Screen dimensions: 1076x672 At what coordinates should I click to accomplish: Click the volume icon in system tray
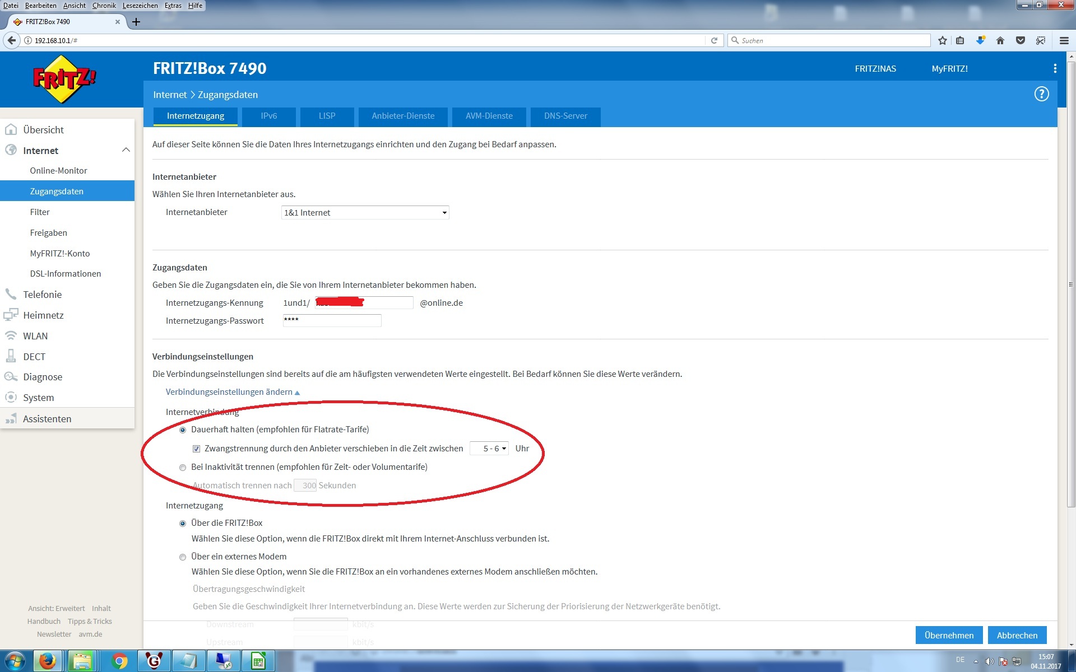click(x=990, y=662)
